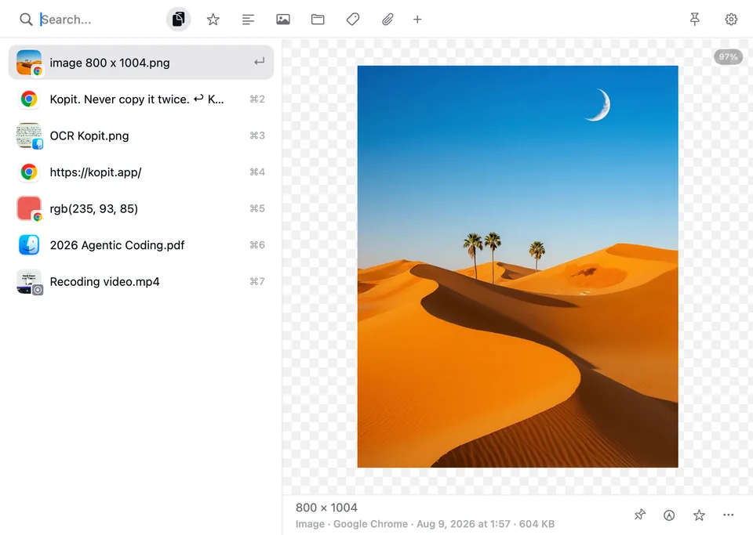Image resolution: width=753 pixels, height=535 pixels.
Task: Show favorites with the star filter icon
Action: coord(213,20)
